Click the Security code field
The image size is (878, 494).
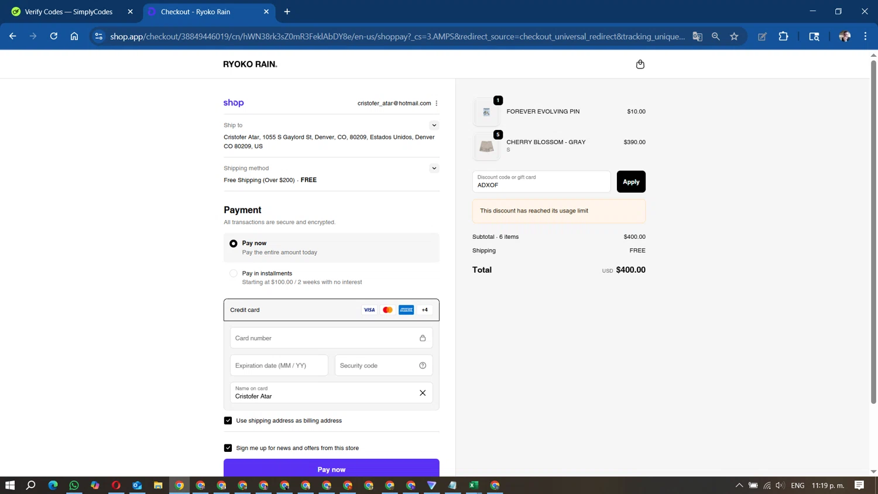point(383,365)
